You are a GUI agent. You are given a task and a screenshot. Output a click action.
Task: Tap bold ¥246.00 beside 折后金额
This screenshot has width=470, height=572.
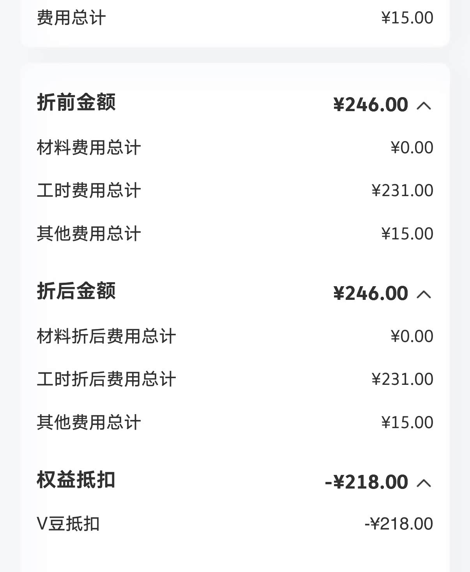pos(371,294)
